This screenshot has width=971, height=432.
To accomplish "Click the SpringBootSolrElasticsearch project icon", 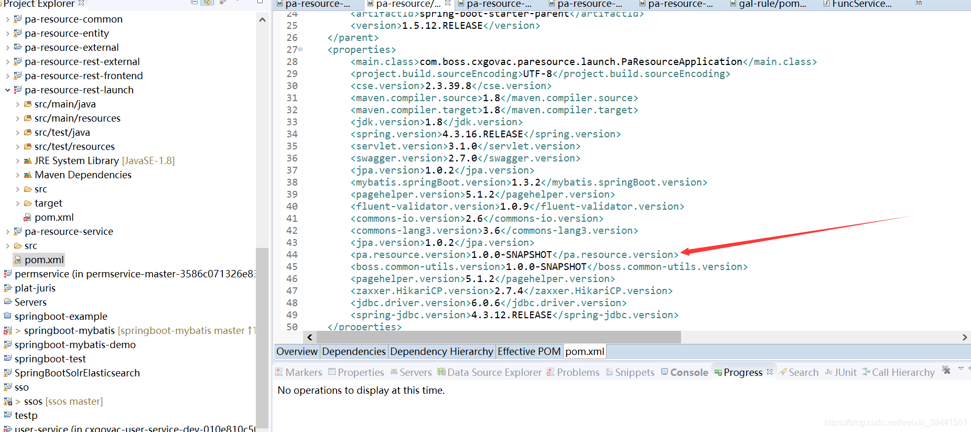I will click(x=8, y=373).
